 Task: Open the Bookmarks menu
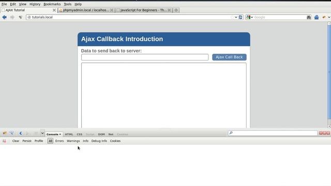point(52,4)
